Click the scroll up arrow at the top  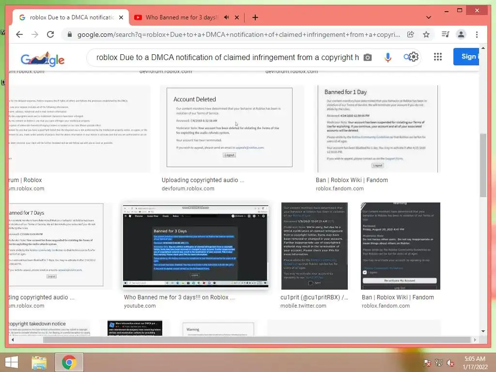point(483,48)
